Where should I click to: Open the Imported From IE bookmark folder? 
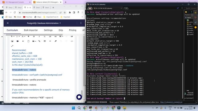point(51,17)
